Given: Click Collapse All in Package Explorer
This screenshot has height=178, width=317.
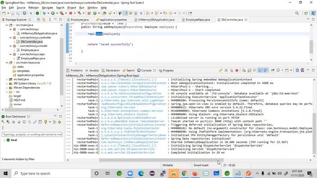Looking at the screenshot, I should pos(39,20).
